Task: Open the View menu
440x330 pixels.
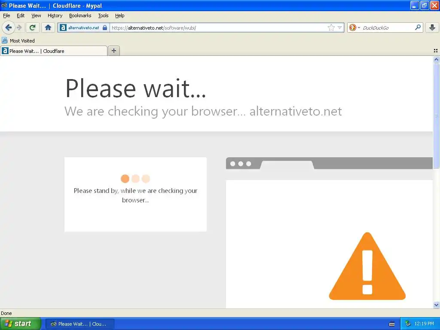Action: pos(36,15)
